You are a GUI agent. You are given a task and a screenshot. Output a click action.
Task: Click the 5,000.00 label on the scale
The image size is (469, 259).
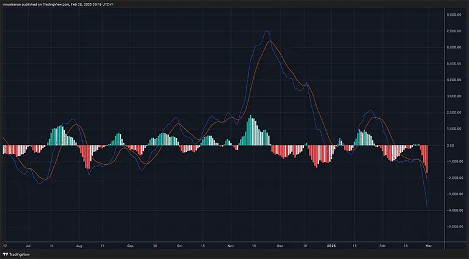[453, 64]
